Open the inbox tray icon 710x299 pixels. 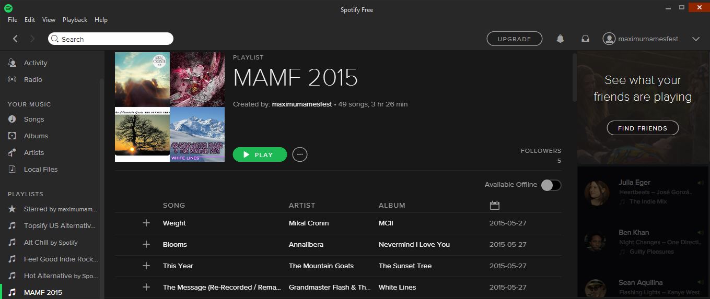[586, 39]
